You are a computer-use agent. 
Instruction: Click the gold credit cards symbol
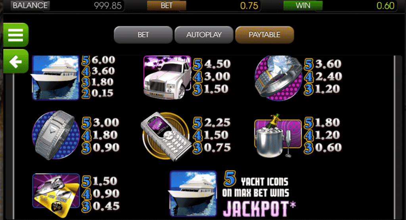[x=56, y=195]
